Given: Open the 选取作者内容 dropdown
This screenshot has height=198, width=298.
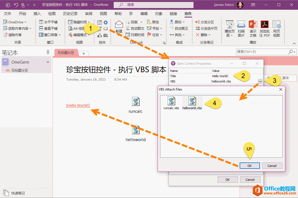Looking at the screenshot, I should (x=30, y=29).
